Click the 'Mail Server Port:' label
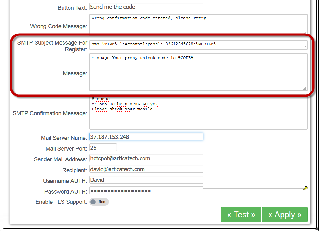 click(66, 149)
